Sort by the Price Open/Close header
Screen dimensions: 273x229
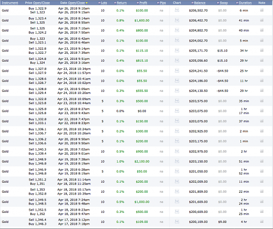[x=38, y=3]
